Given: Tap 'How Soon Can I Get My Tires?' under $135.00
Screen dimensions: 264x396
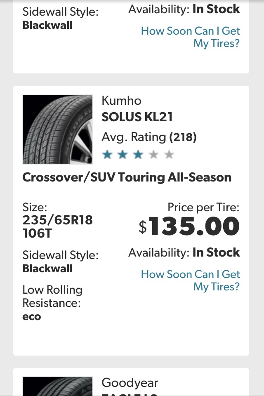Looking at the screenshot, I should coord(190,280).
